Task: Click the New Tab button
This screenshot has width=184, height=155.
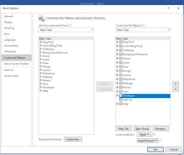Action: tap(124, 129)
